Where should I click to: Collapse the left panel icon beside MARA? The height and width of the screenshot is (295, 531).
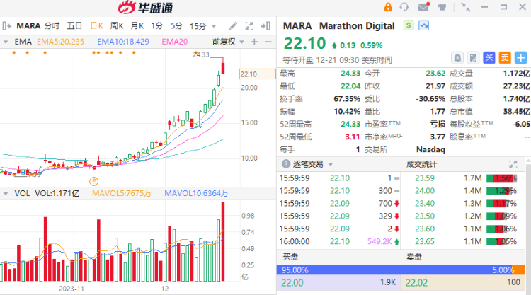[x=7, y=26]
